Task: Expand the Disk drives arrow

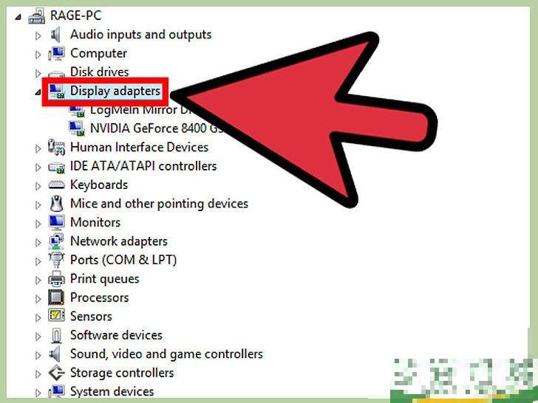Action: pos(38,73)
